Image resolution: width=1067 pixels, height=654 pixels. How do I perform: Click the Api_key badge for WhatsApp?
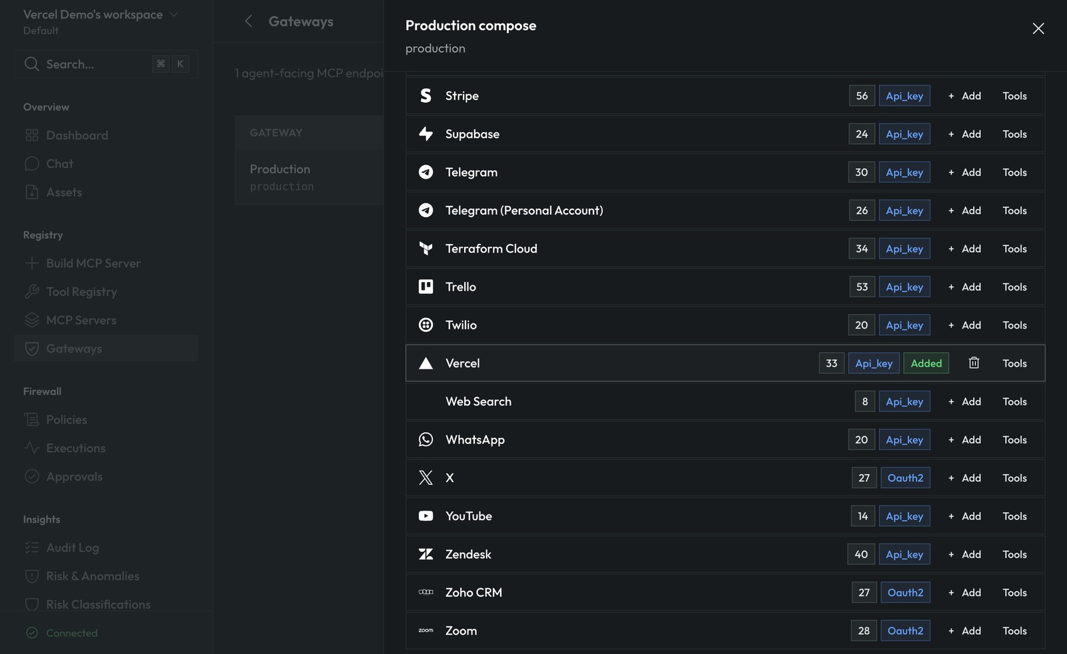tap(904, 439)
